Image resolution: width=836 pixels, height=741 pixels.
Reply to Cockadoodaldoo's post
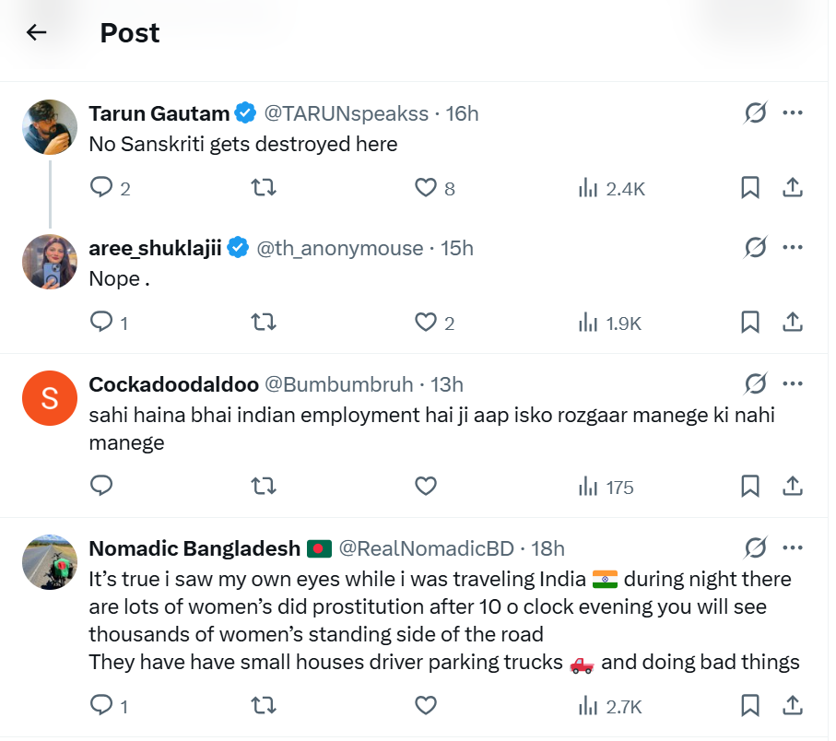coord(101,486)
